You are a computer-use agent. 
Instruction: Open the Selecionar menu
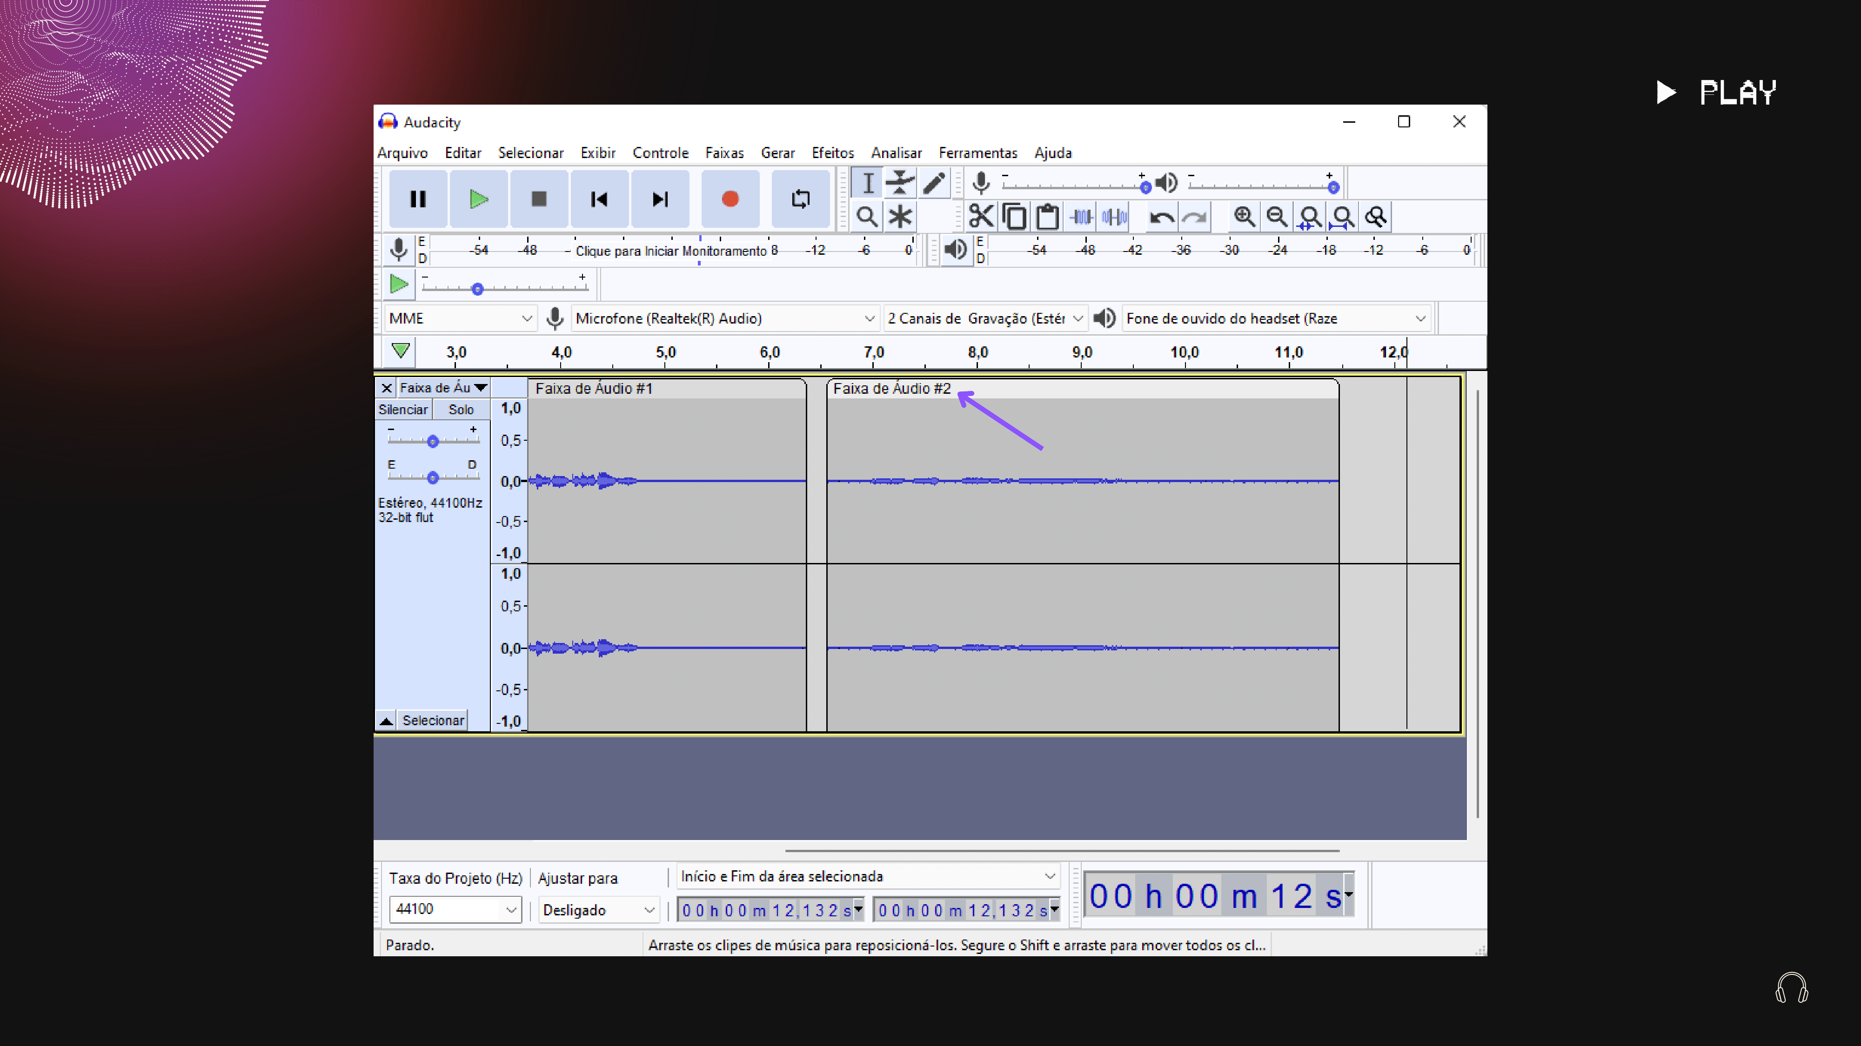pos(530,153)
